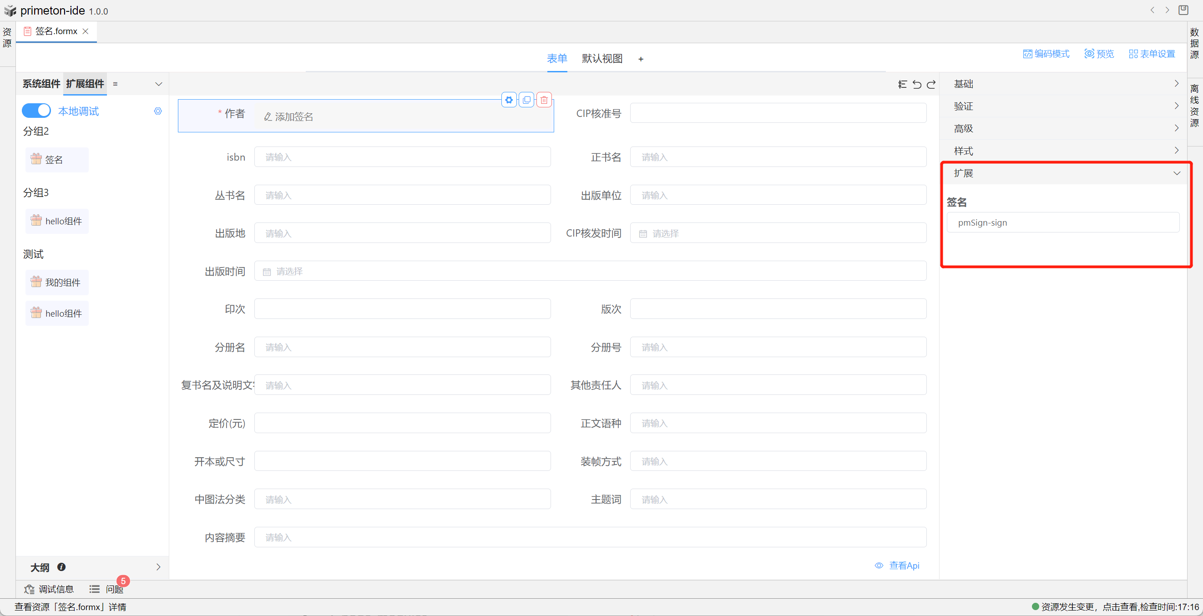Delete the 作者 field with trash icon
Image resolution: width=1203 pixels, height=616 pixels.
(x=544, y=100)
